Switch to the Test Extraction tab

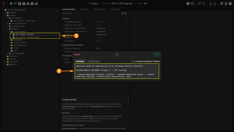[99, 9]
